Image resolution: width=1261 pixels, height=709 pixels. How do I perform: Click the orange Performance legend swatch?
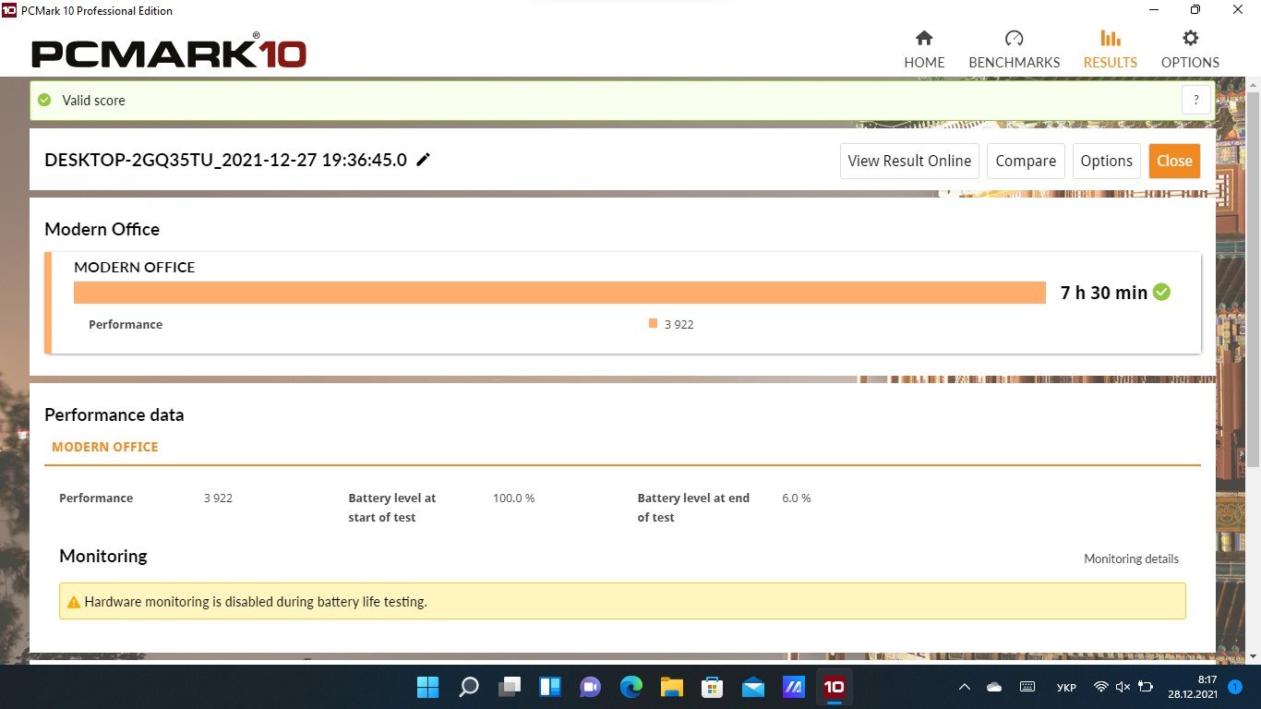(x=653, y=324)
